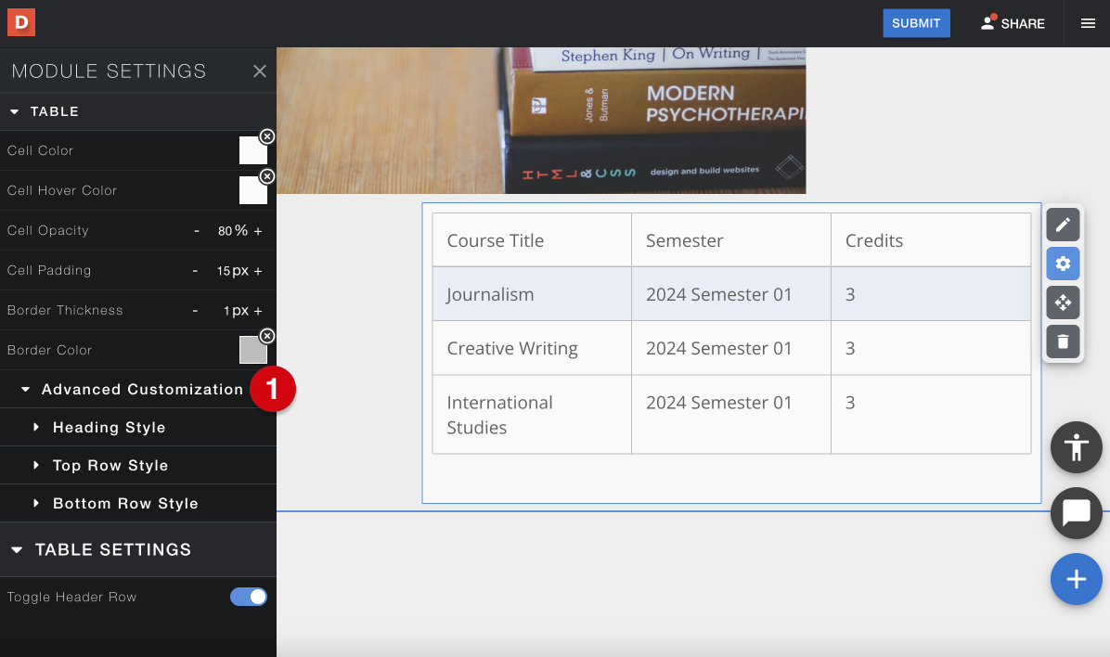Click the 'Journalism' table cell
The width and height of the screenshot is (1110, 657).
point(532,294)
